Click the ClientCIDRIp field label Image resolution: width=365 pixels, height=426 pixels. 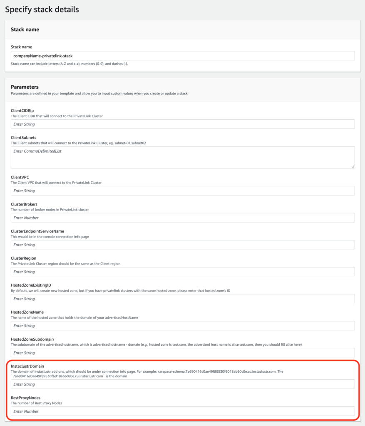click(22, 110)
